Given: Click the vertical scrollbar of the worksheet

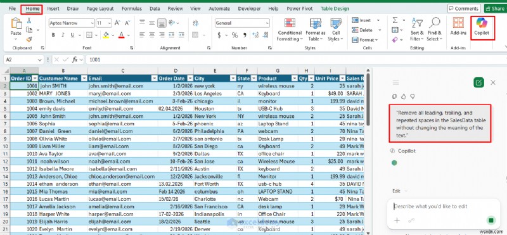Looking at the screenshot, I should [368, 100].
